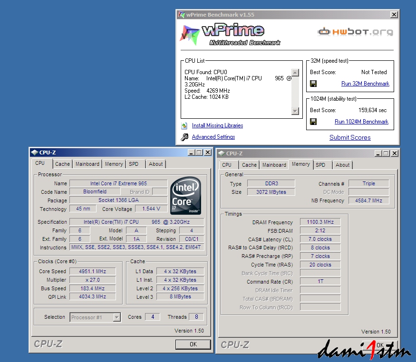Open the Mainboard tab in left CPU-Z

(87, 164)
